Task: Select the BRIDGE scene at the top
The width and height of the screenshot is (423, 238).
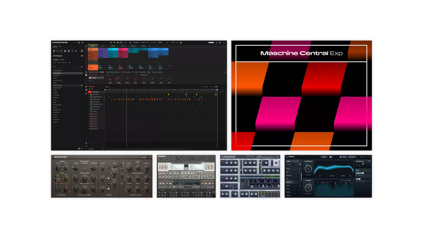Action: click(x=113, y=46)
